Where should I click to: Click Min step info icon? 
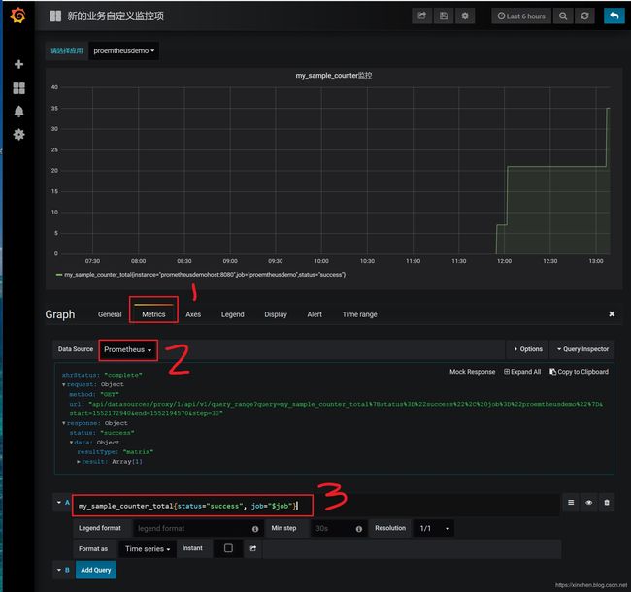tap(358, 529)
